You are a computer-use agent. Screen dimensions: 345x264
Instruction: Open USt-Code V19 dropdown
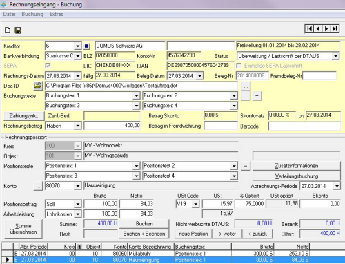[195, 204]
